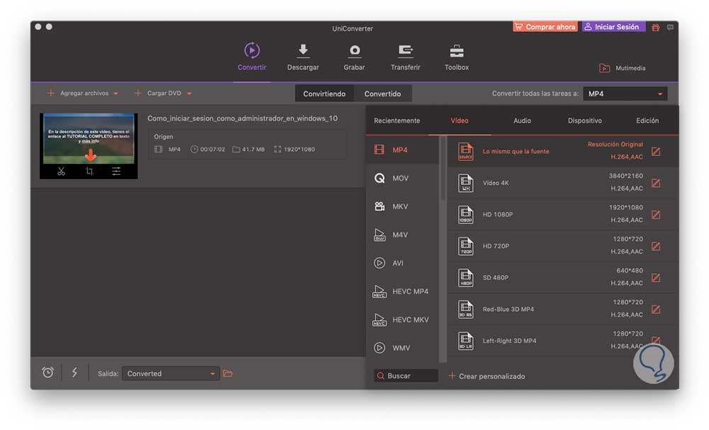Image resolution: width=709 pixels, height=430 pixels.
Task: Edit the Video 4K preset
Action: tap(656, 183)
